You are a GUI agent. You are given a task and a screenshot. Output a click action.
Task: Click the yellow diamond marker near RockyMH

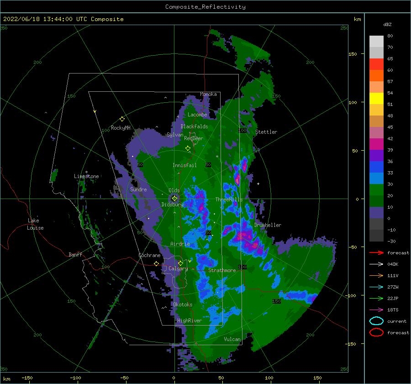tap(122, 119)
